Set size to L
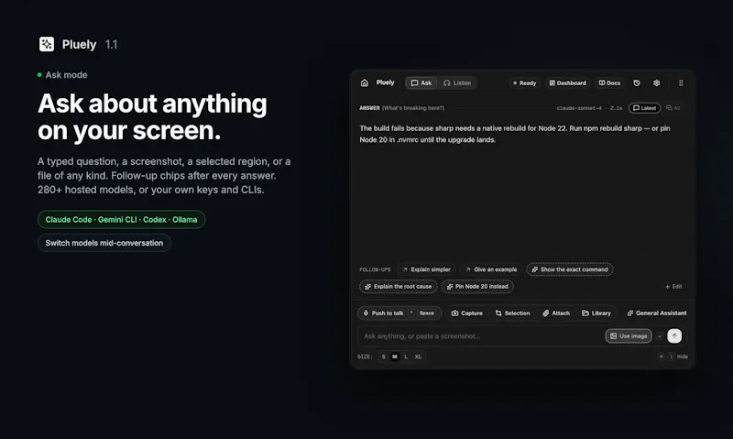The height and width of the screenshot is (439, 733). coord(406,357)
